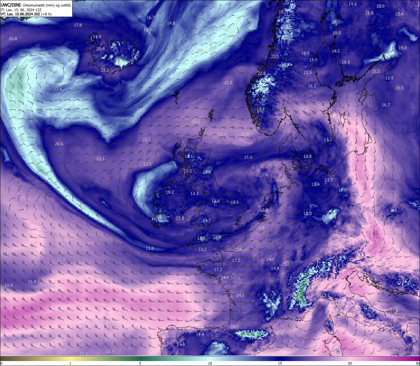
Task: Click the 12.6 value over England
Action: [216, 201]
